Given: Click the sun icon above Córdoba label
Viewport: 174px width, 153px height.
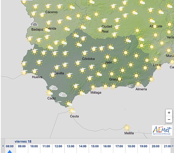Looking at the screenshot, I should [x=85, y=53].
